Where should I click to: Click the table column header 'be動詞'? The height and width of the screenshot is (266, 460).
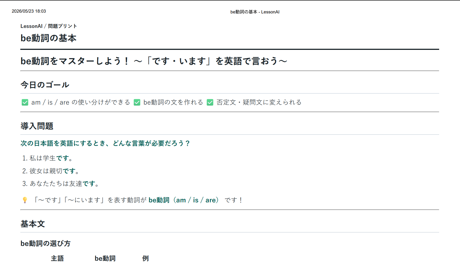tap(105, 258)
